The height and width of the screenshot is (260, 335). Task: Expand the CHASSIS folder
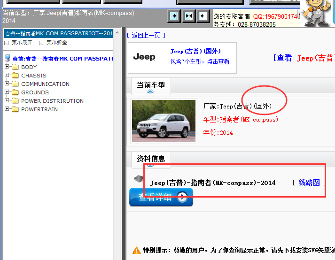7,75
